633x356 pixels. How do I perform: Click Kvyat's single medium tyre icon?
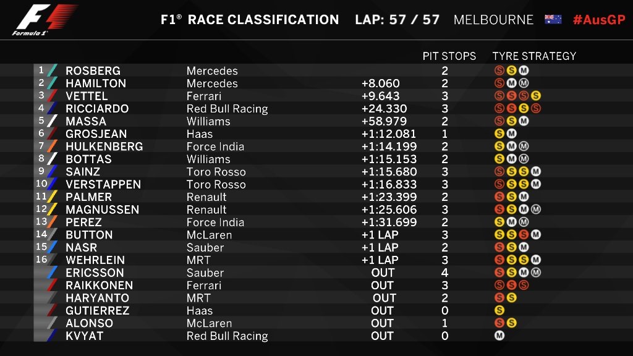click(x=499, y=336)
